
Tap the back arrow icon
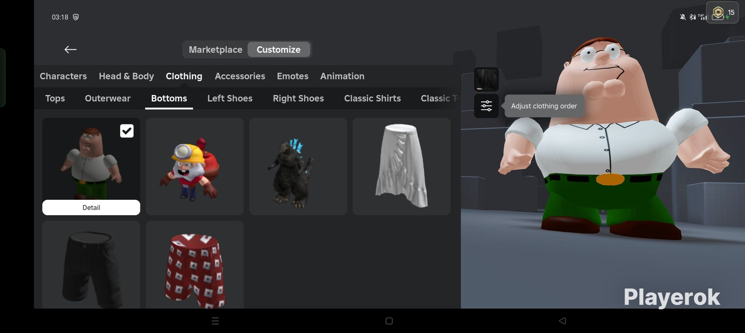(70, 50)
